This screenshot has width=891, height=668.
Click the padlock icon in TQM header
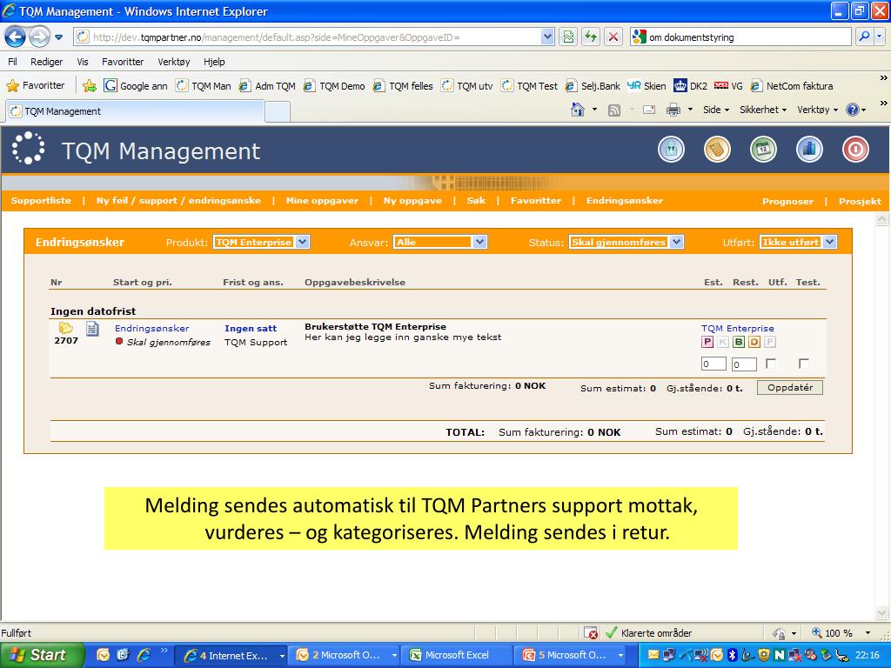pyautogui.click(x=671, y=150)
